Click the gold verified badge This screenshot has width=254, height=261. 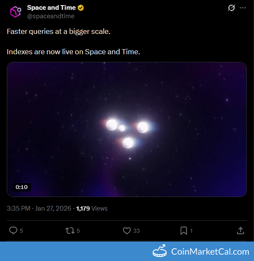(x=81, y=8)
